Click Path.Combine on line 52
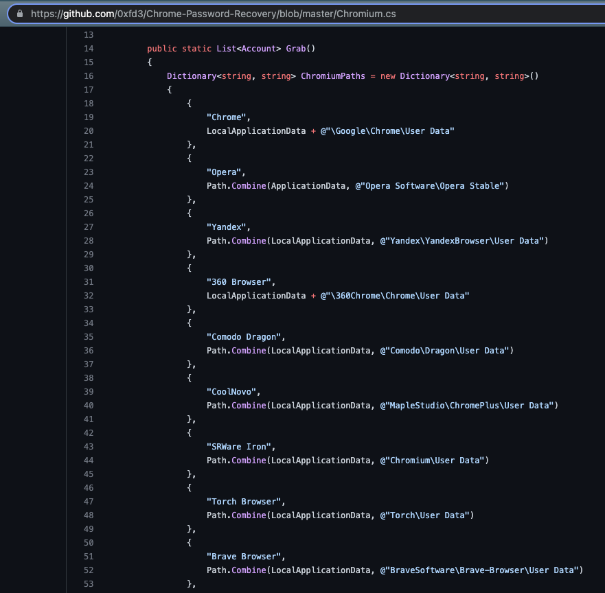This screenshot has height=593, width=605. pos(236,570)
